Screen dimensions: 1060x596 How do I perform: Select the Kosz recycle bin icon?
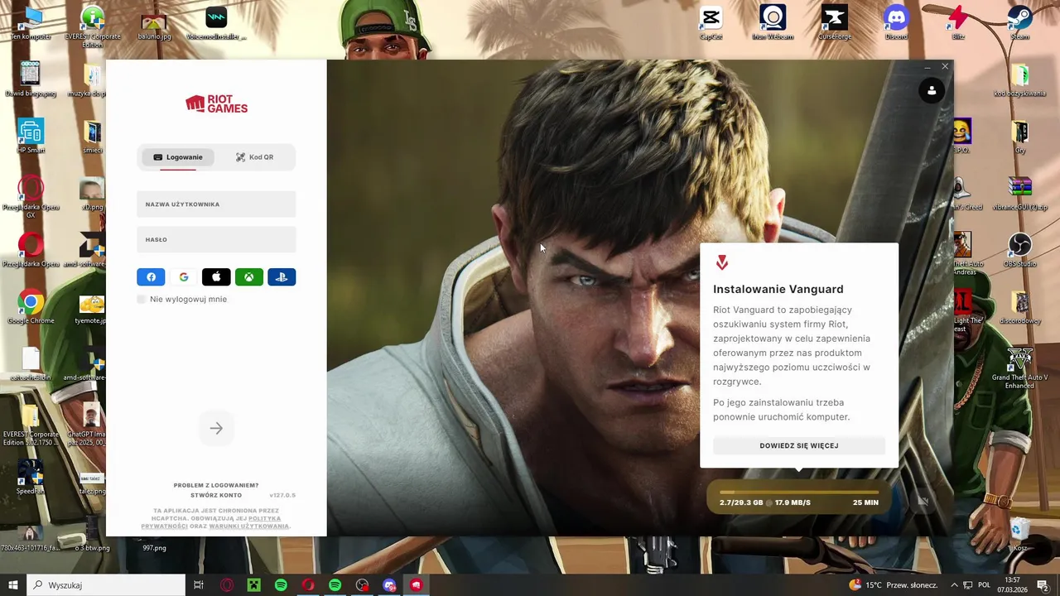1020,534
